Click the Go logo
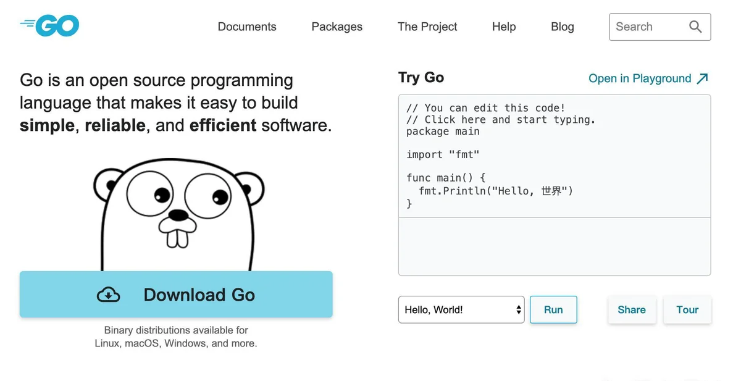 tap(49, 25)
